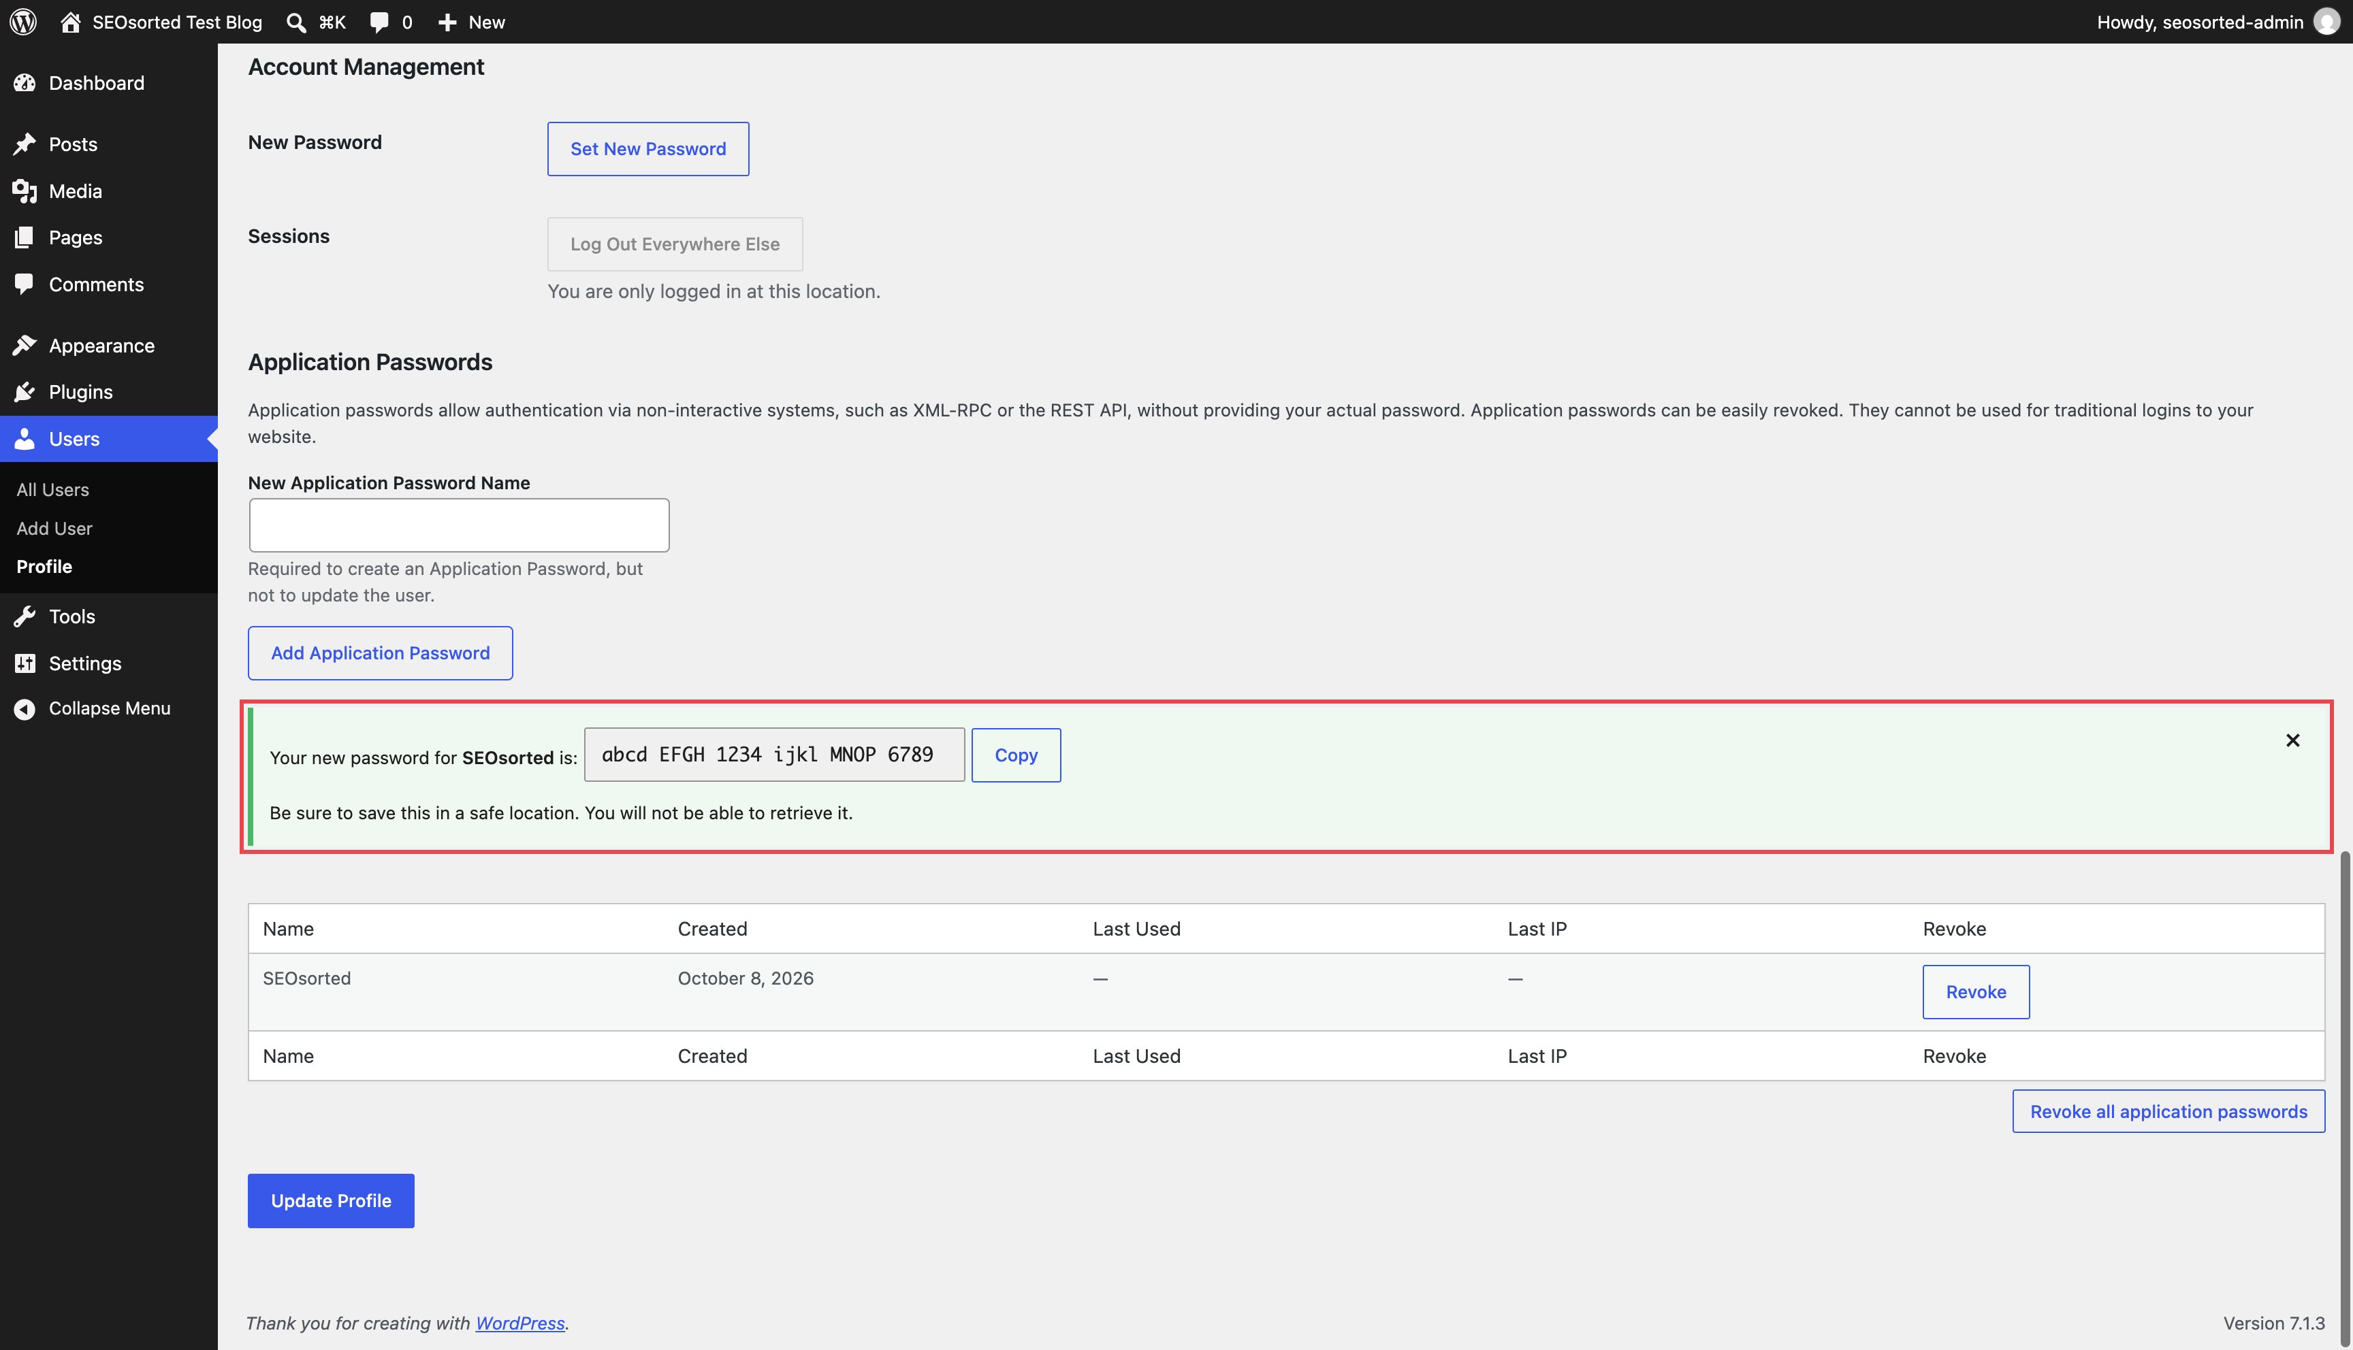Dismiss the new password notice

point(2292,740)
